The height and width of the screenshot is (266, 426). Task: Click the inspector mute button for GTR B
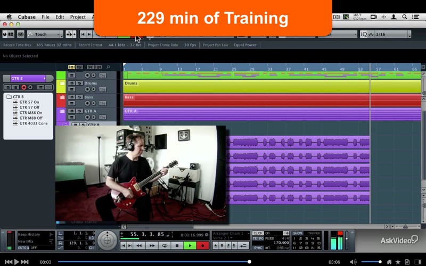[8, 87]
